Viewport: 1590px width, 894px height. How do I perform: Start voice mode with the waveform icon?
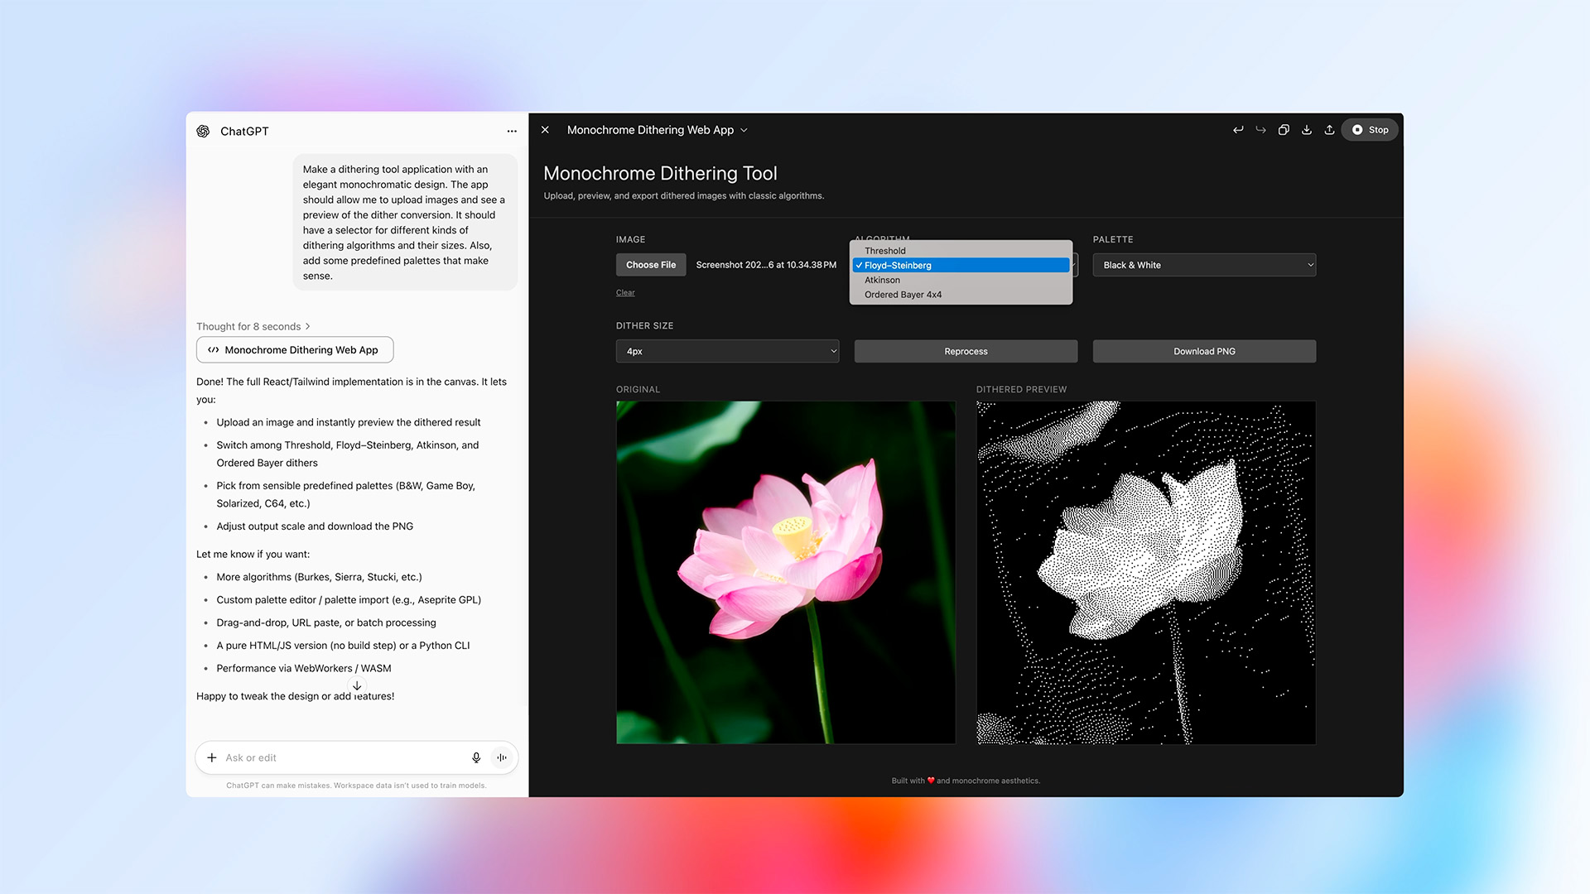pyautogui.click(x=502, y=757)
